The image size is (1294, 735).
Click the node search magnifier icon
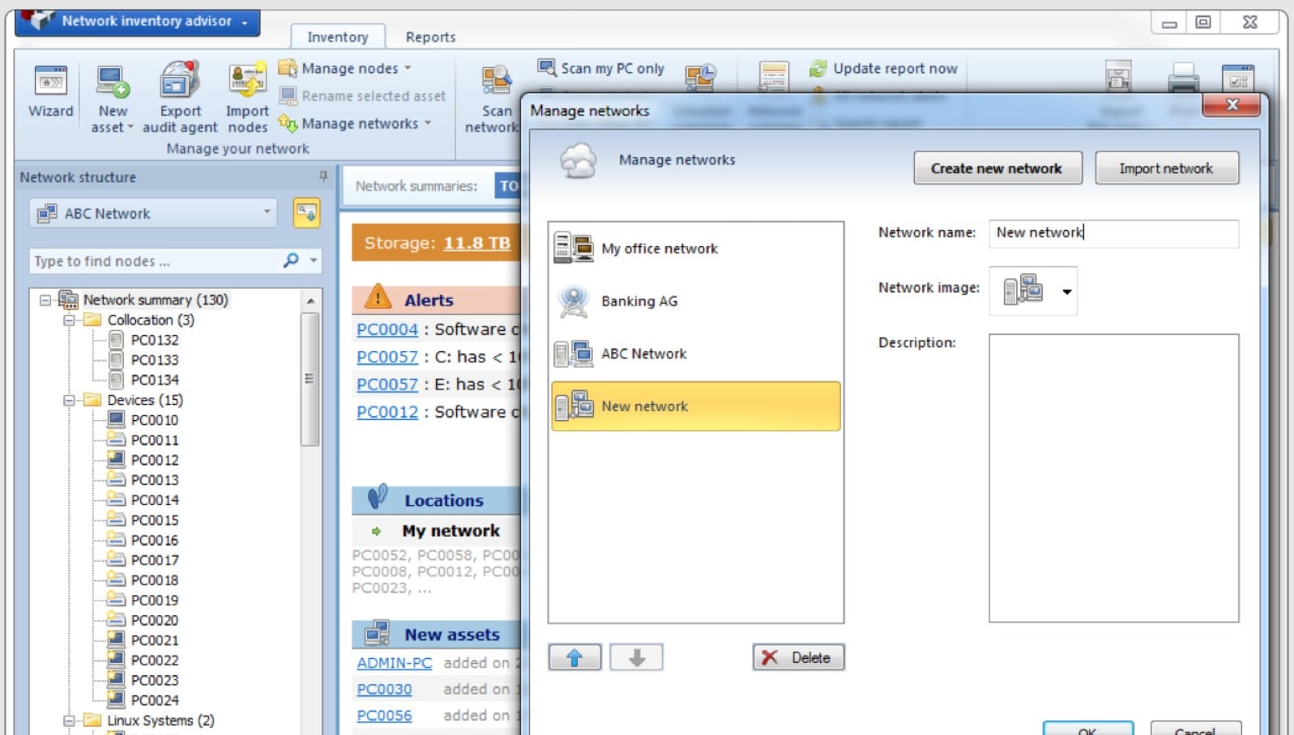pos(291,260)
